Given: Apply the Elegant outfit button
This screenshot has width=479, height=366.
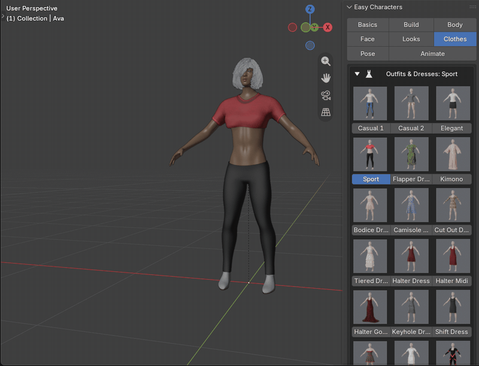Looking at the screenshot, I should click(x=452, y=128).
